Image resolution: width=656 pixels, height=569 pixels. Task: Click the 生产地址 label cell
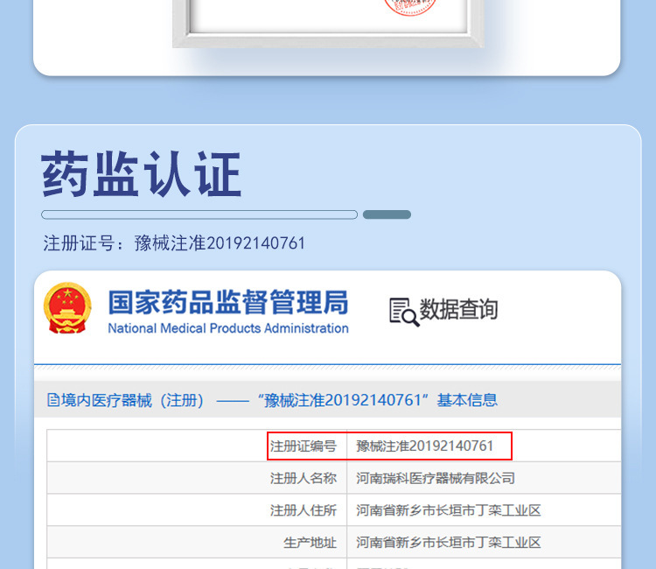pyautogui.click(x=310, y=543)
